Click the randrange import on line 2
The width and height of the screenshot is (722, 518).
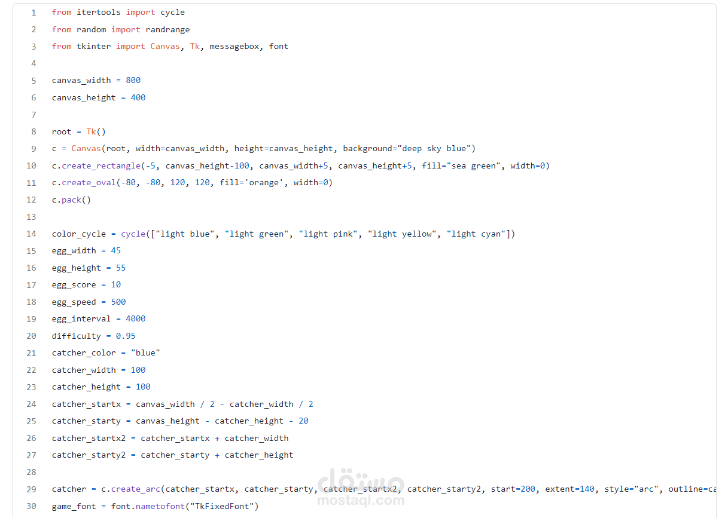167,29
